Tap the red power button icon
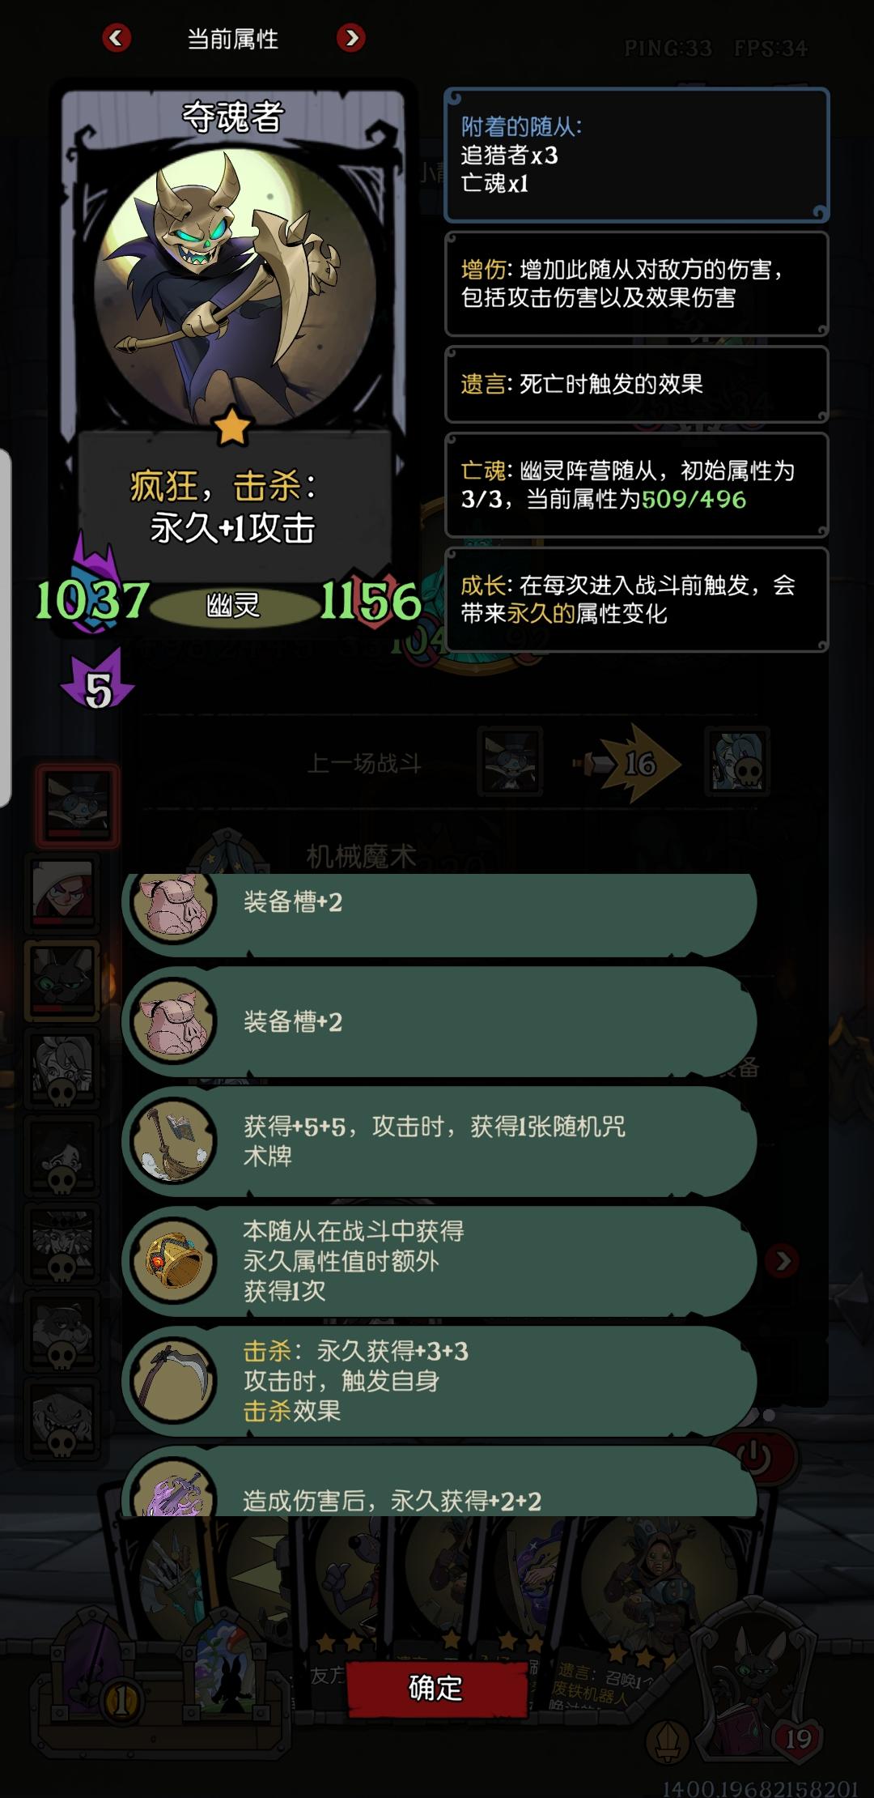Screen dimensions: 874x1798 [755, 1458]
